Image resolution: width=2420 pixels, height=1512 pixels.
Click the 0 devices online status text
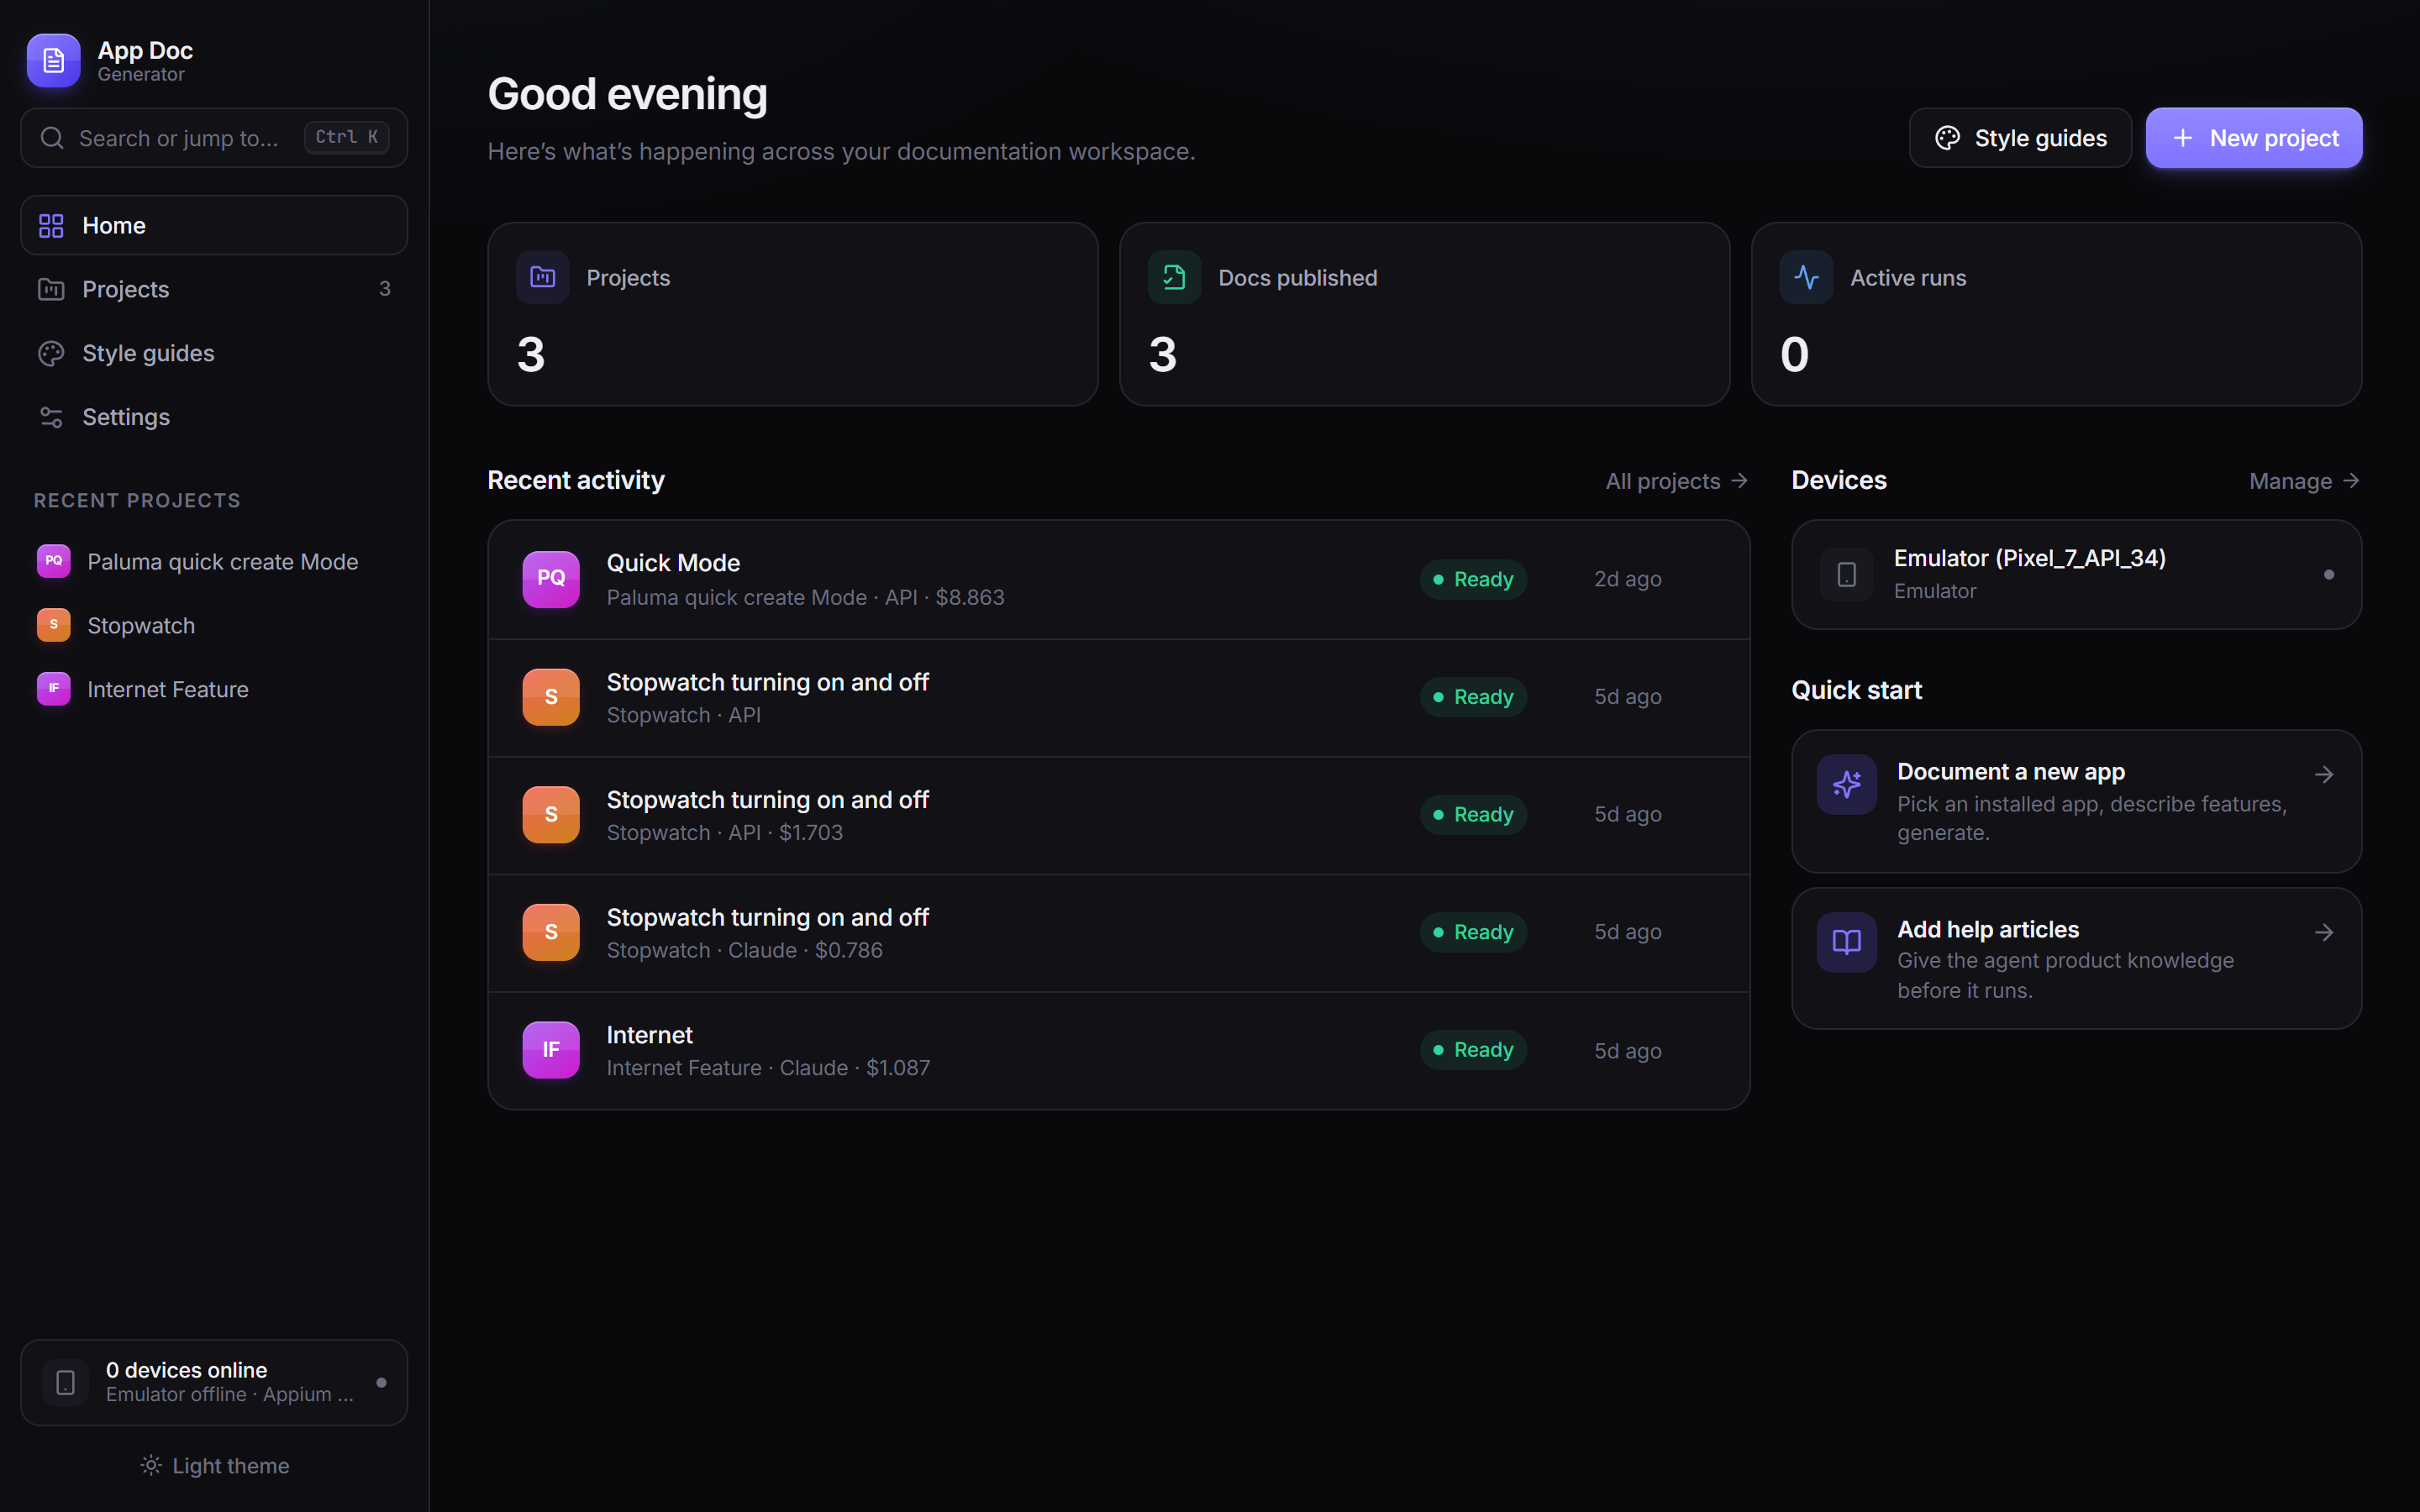click(187, 1370)
